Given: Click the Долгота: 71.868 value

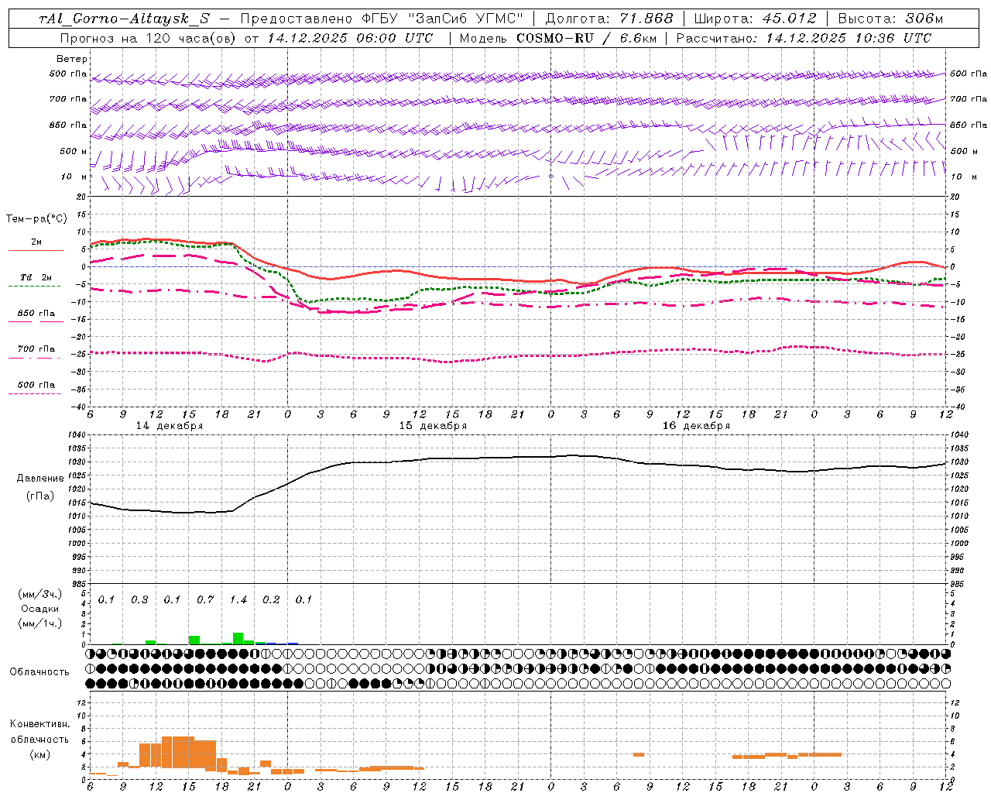Looking at the screenshot, I should point(609,19).
